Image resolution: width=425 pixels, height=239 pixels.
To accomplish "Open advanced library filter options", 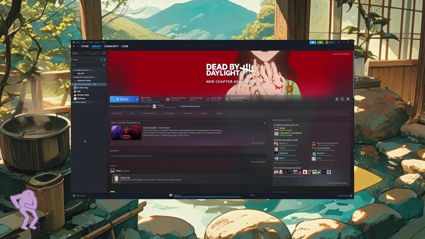I will [104, 65].
